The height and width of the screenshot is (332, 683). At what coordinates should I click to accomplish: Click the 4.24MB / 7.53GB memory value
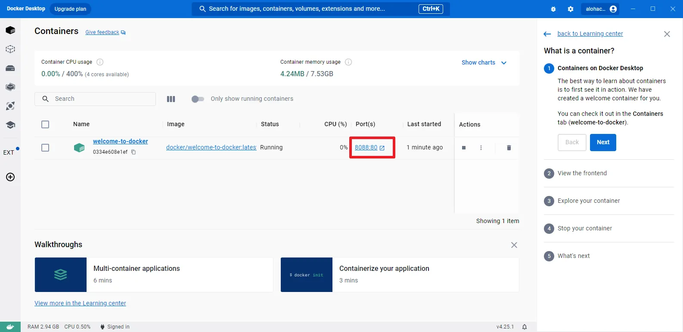[307, 74]
